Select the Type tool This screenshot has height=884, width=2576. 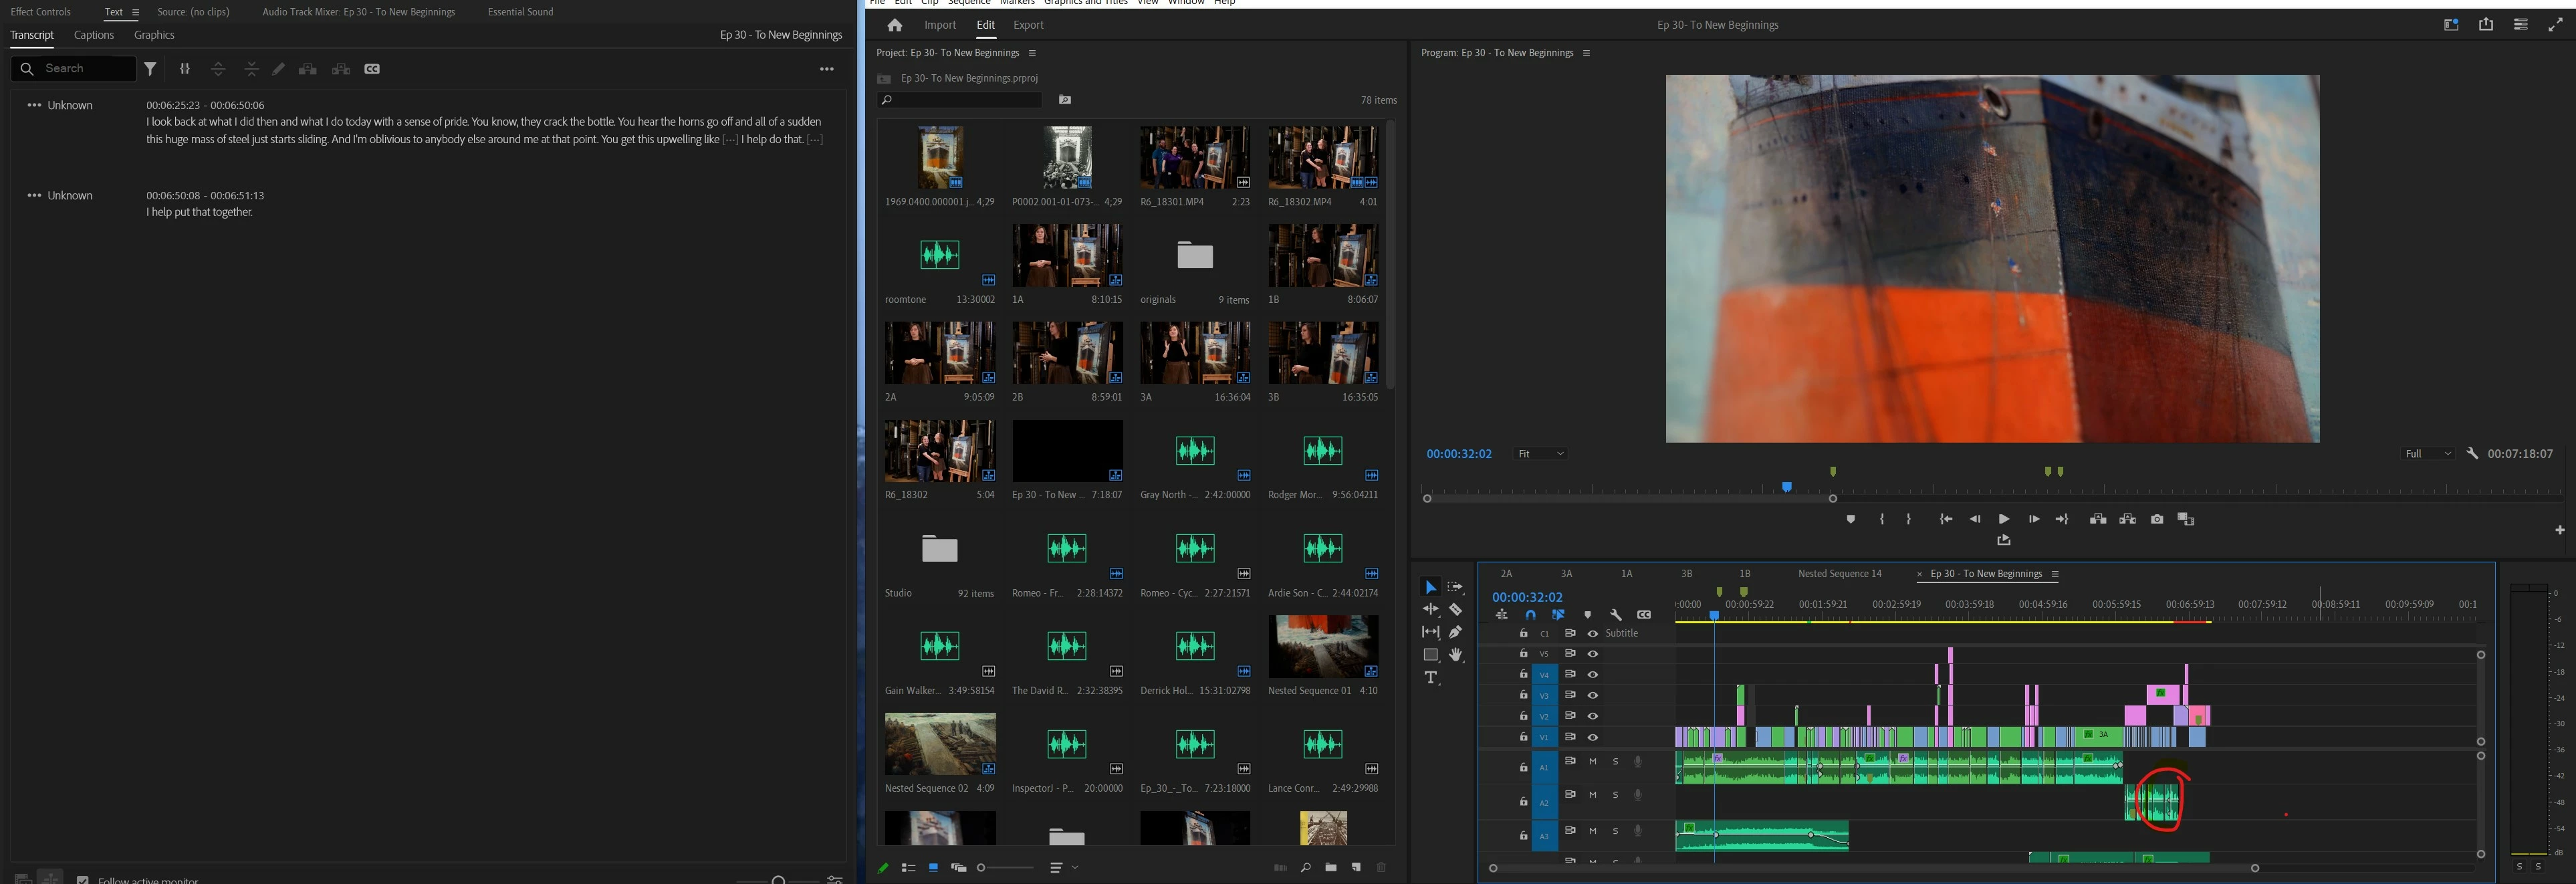point(1431,677)
